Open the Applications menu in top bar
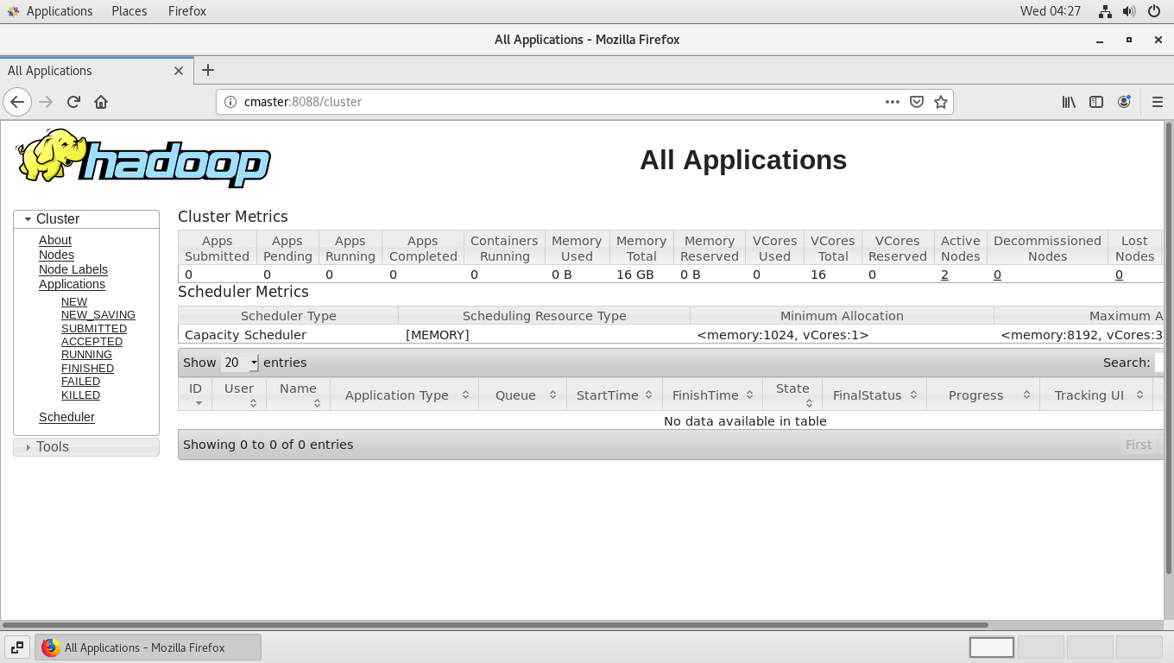1174x663 pixels. 59,11
